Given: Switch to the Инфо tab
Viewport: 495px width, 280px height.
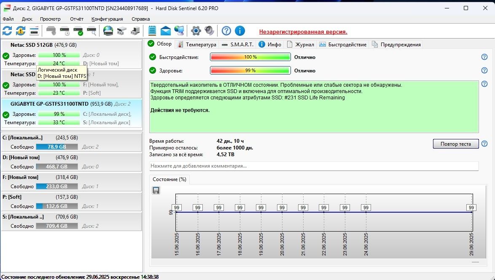Looking at the screenshot, I should coord(270,45).
